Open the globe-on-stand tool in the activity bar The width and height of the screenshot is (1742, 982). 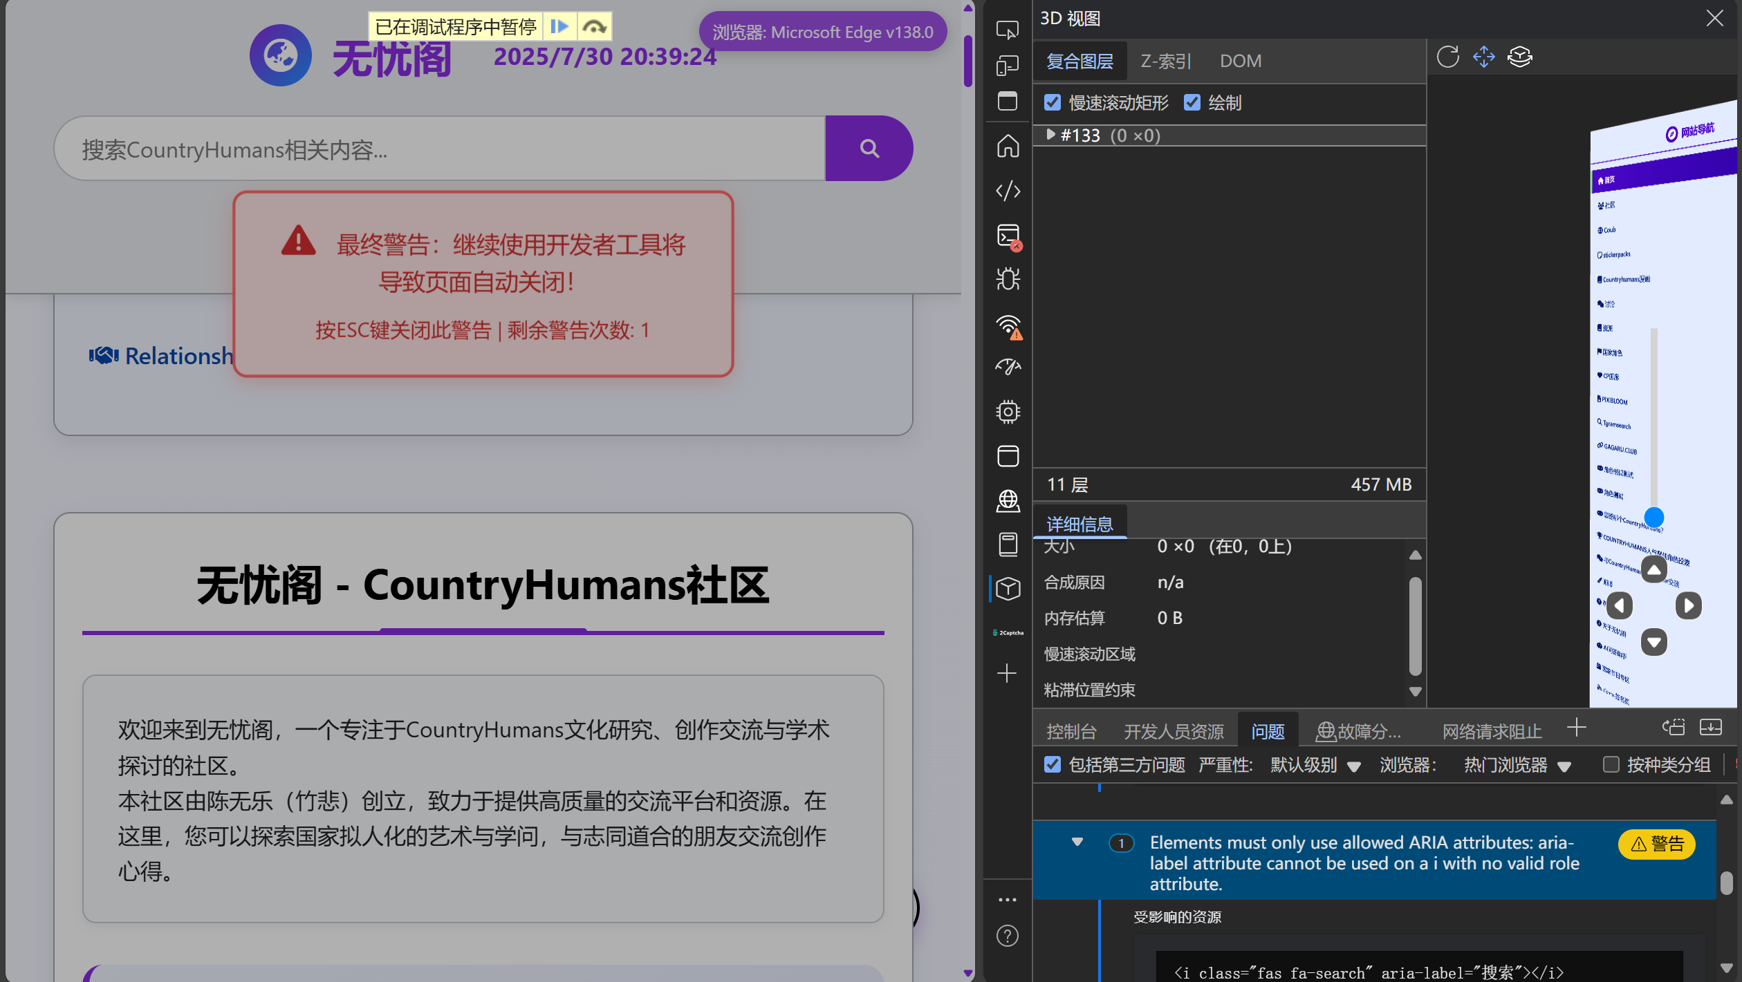click(x=1008, y=500)
